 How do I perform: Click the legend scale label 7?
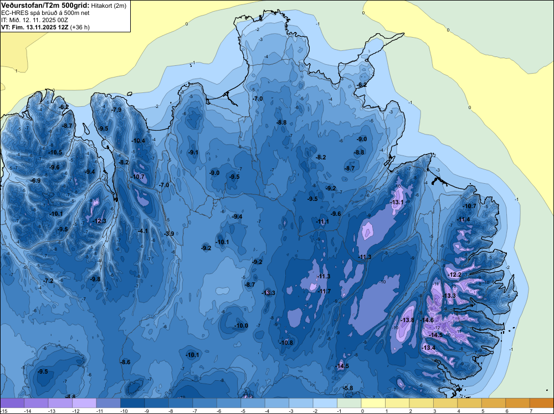point(531,411)
